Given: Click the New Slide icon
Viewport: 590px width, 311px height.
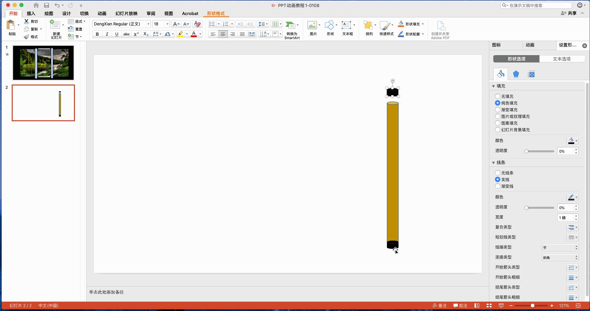Looking at the screenshot, I should coord(55,25).
